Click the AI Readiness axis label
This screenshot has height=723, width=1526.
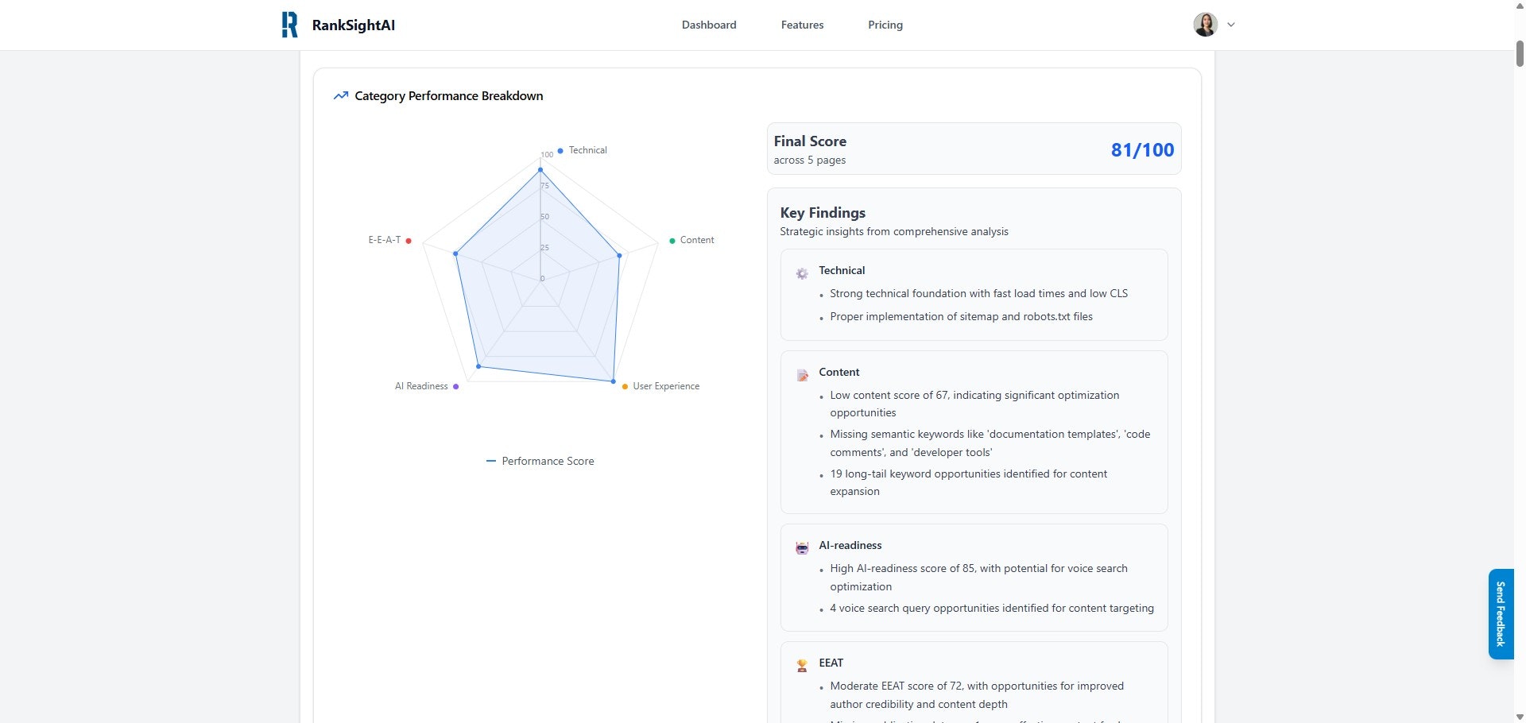[421, 386]
